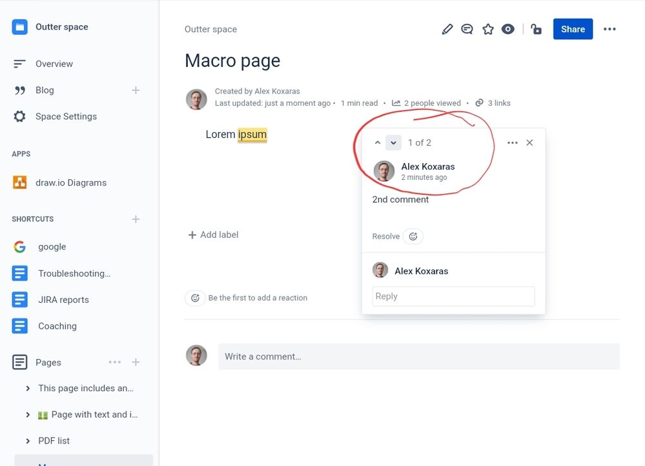Screen dimensions: 645x466
Task: Click Outter space breadcrumb link
Action: 210,29
